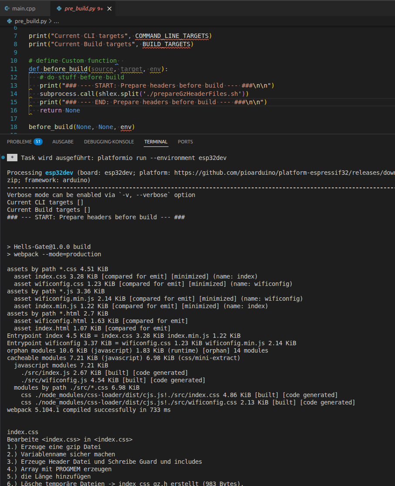Image resolution: width=395 pixels, height=486 pixels.
Task: Place cursor on the before_build function name
Action: pyautogui.click(x=65, y=69)
